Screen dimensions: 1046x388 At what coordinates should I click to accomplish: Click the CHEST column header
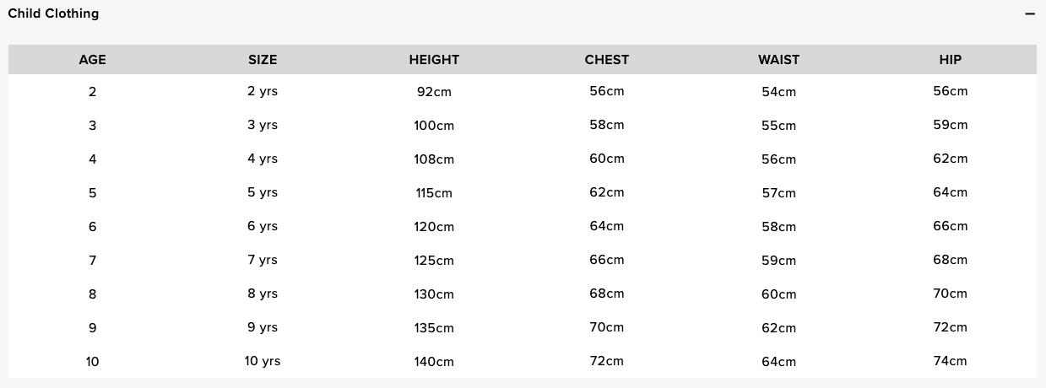(x=607, y=60)
